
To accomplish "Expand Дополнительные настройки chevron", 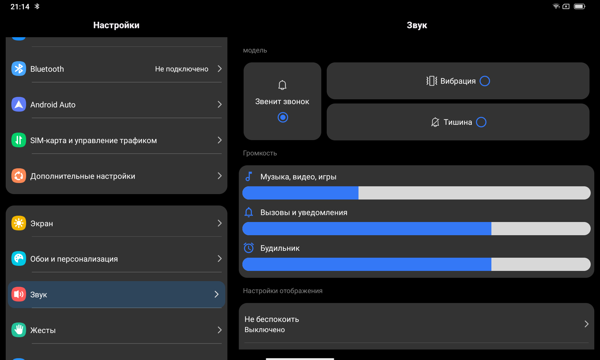I will (x=220, y=176).
